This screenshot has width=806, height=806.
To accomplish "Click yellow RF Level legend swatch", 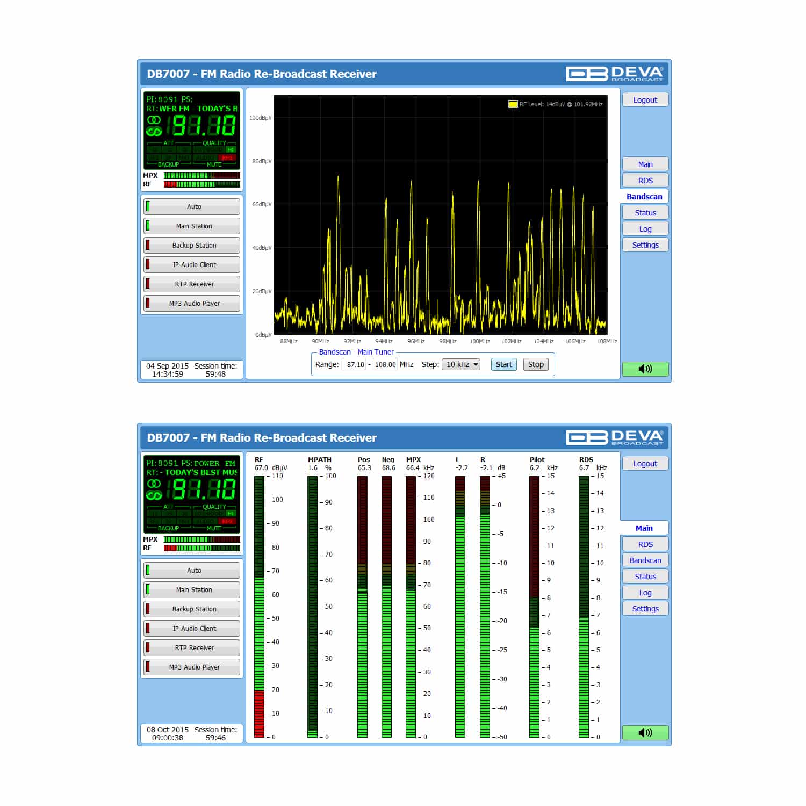I will [513, 104].
